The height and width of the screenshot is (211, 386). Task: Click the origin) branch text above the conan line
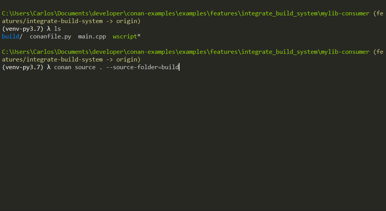pos(128,60)
